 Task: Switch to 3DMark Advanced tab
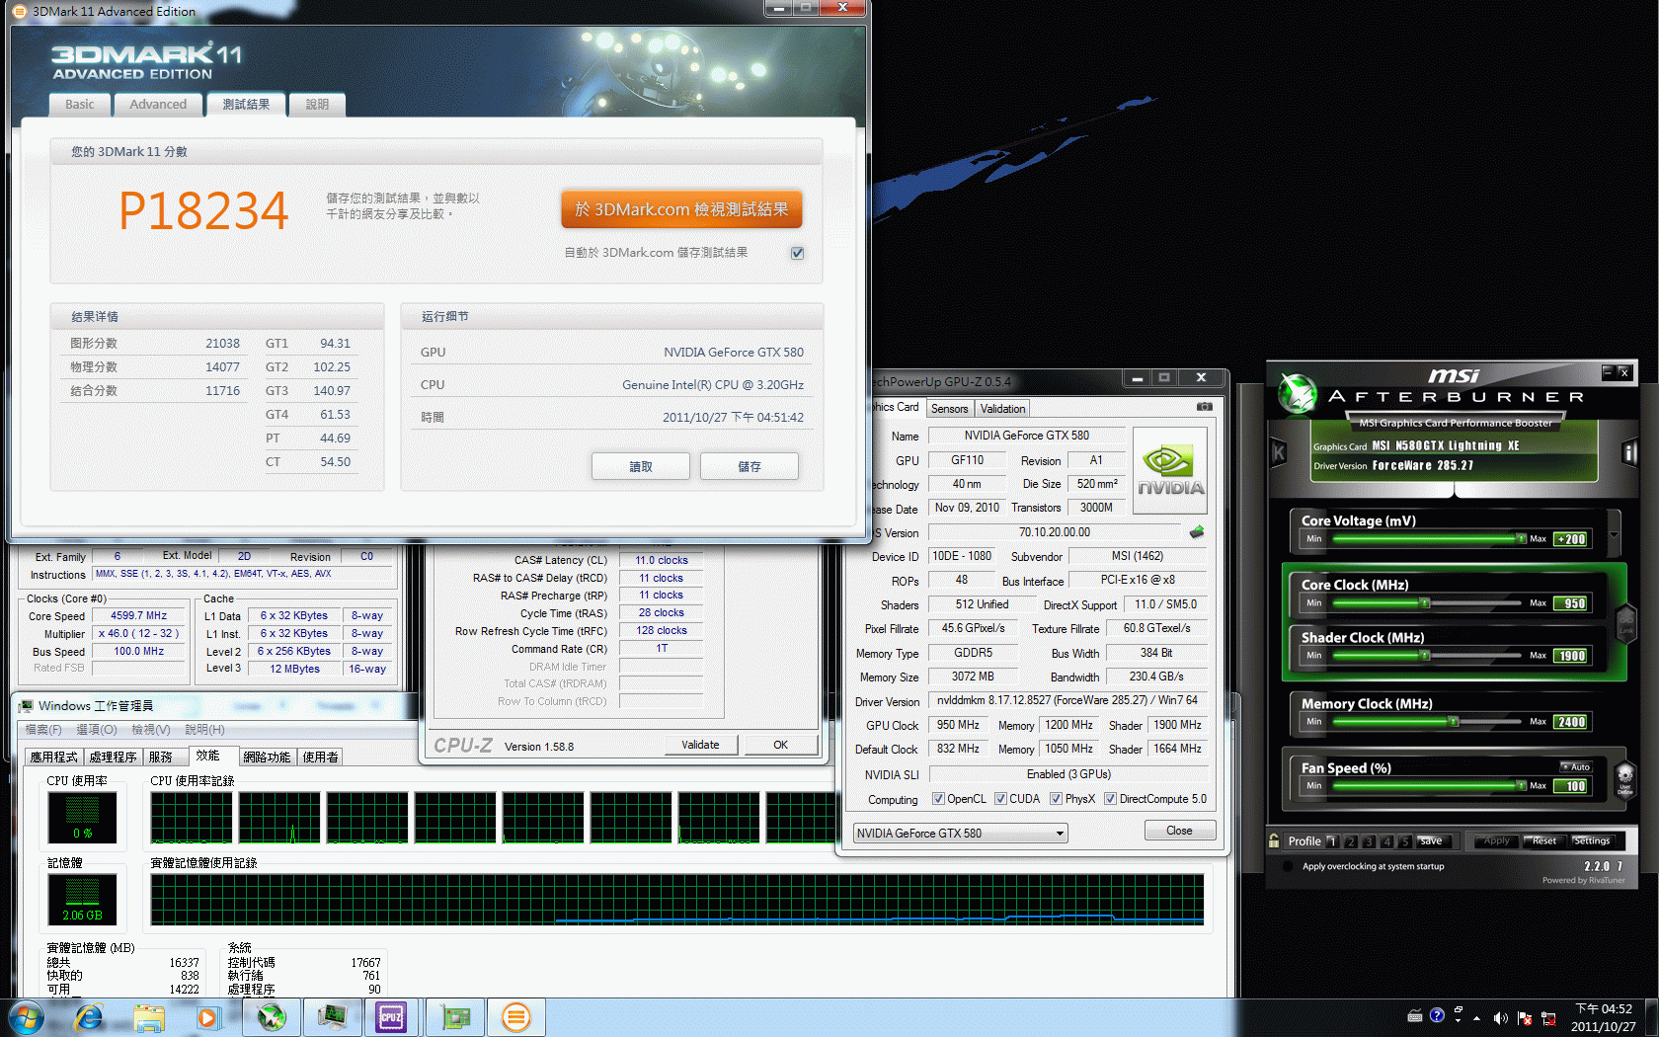158,105
